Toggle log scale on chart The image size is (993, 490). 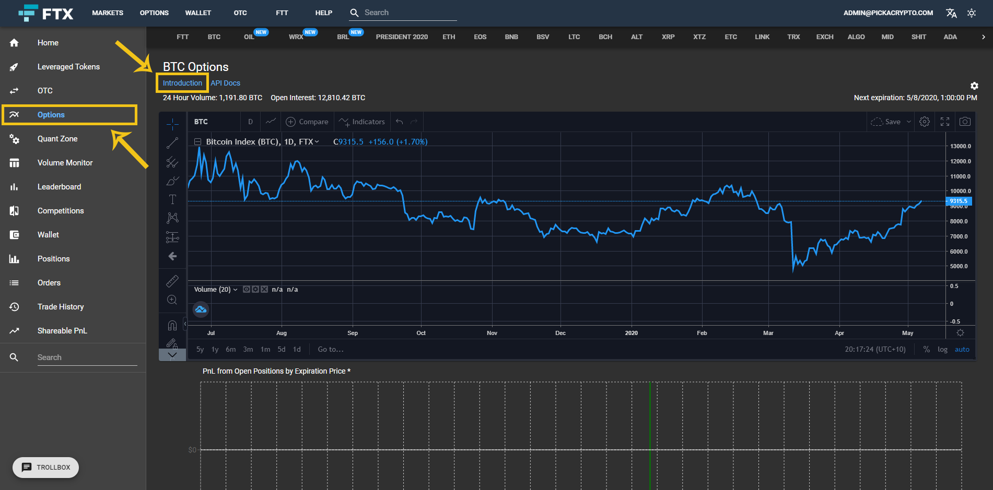pyautogui.click(x=942, y=350)
